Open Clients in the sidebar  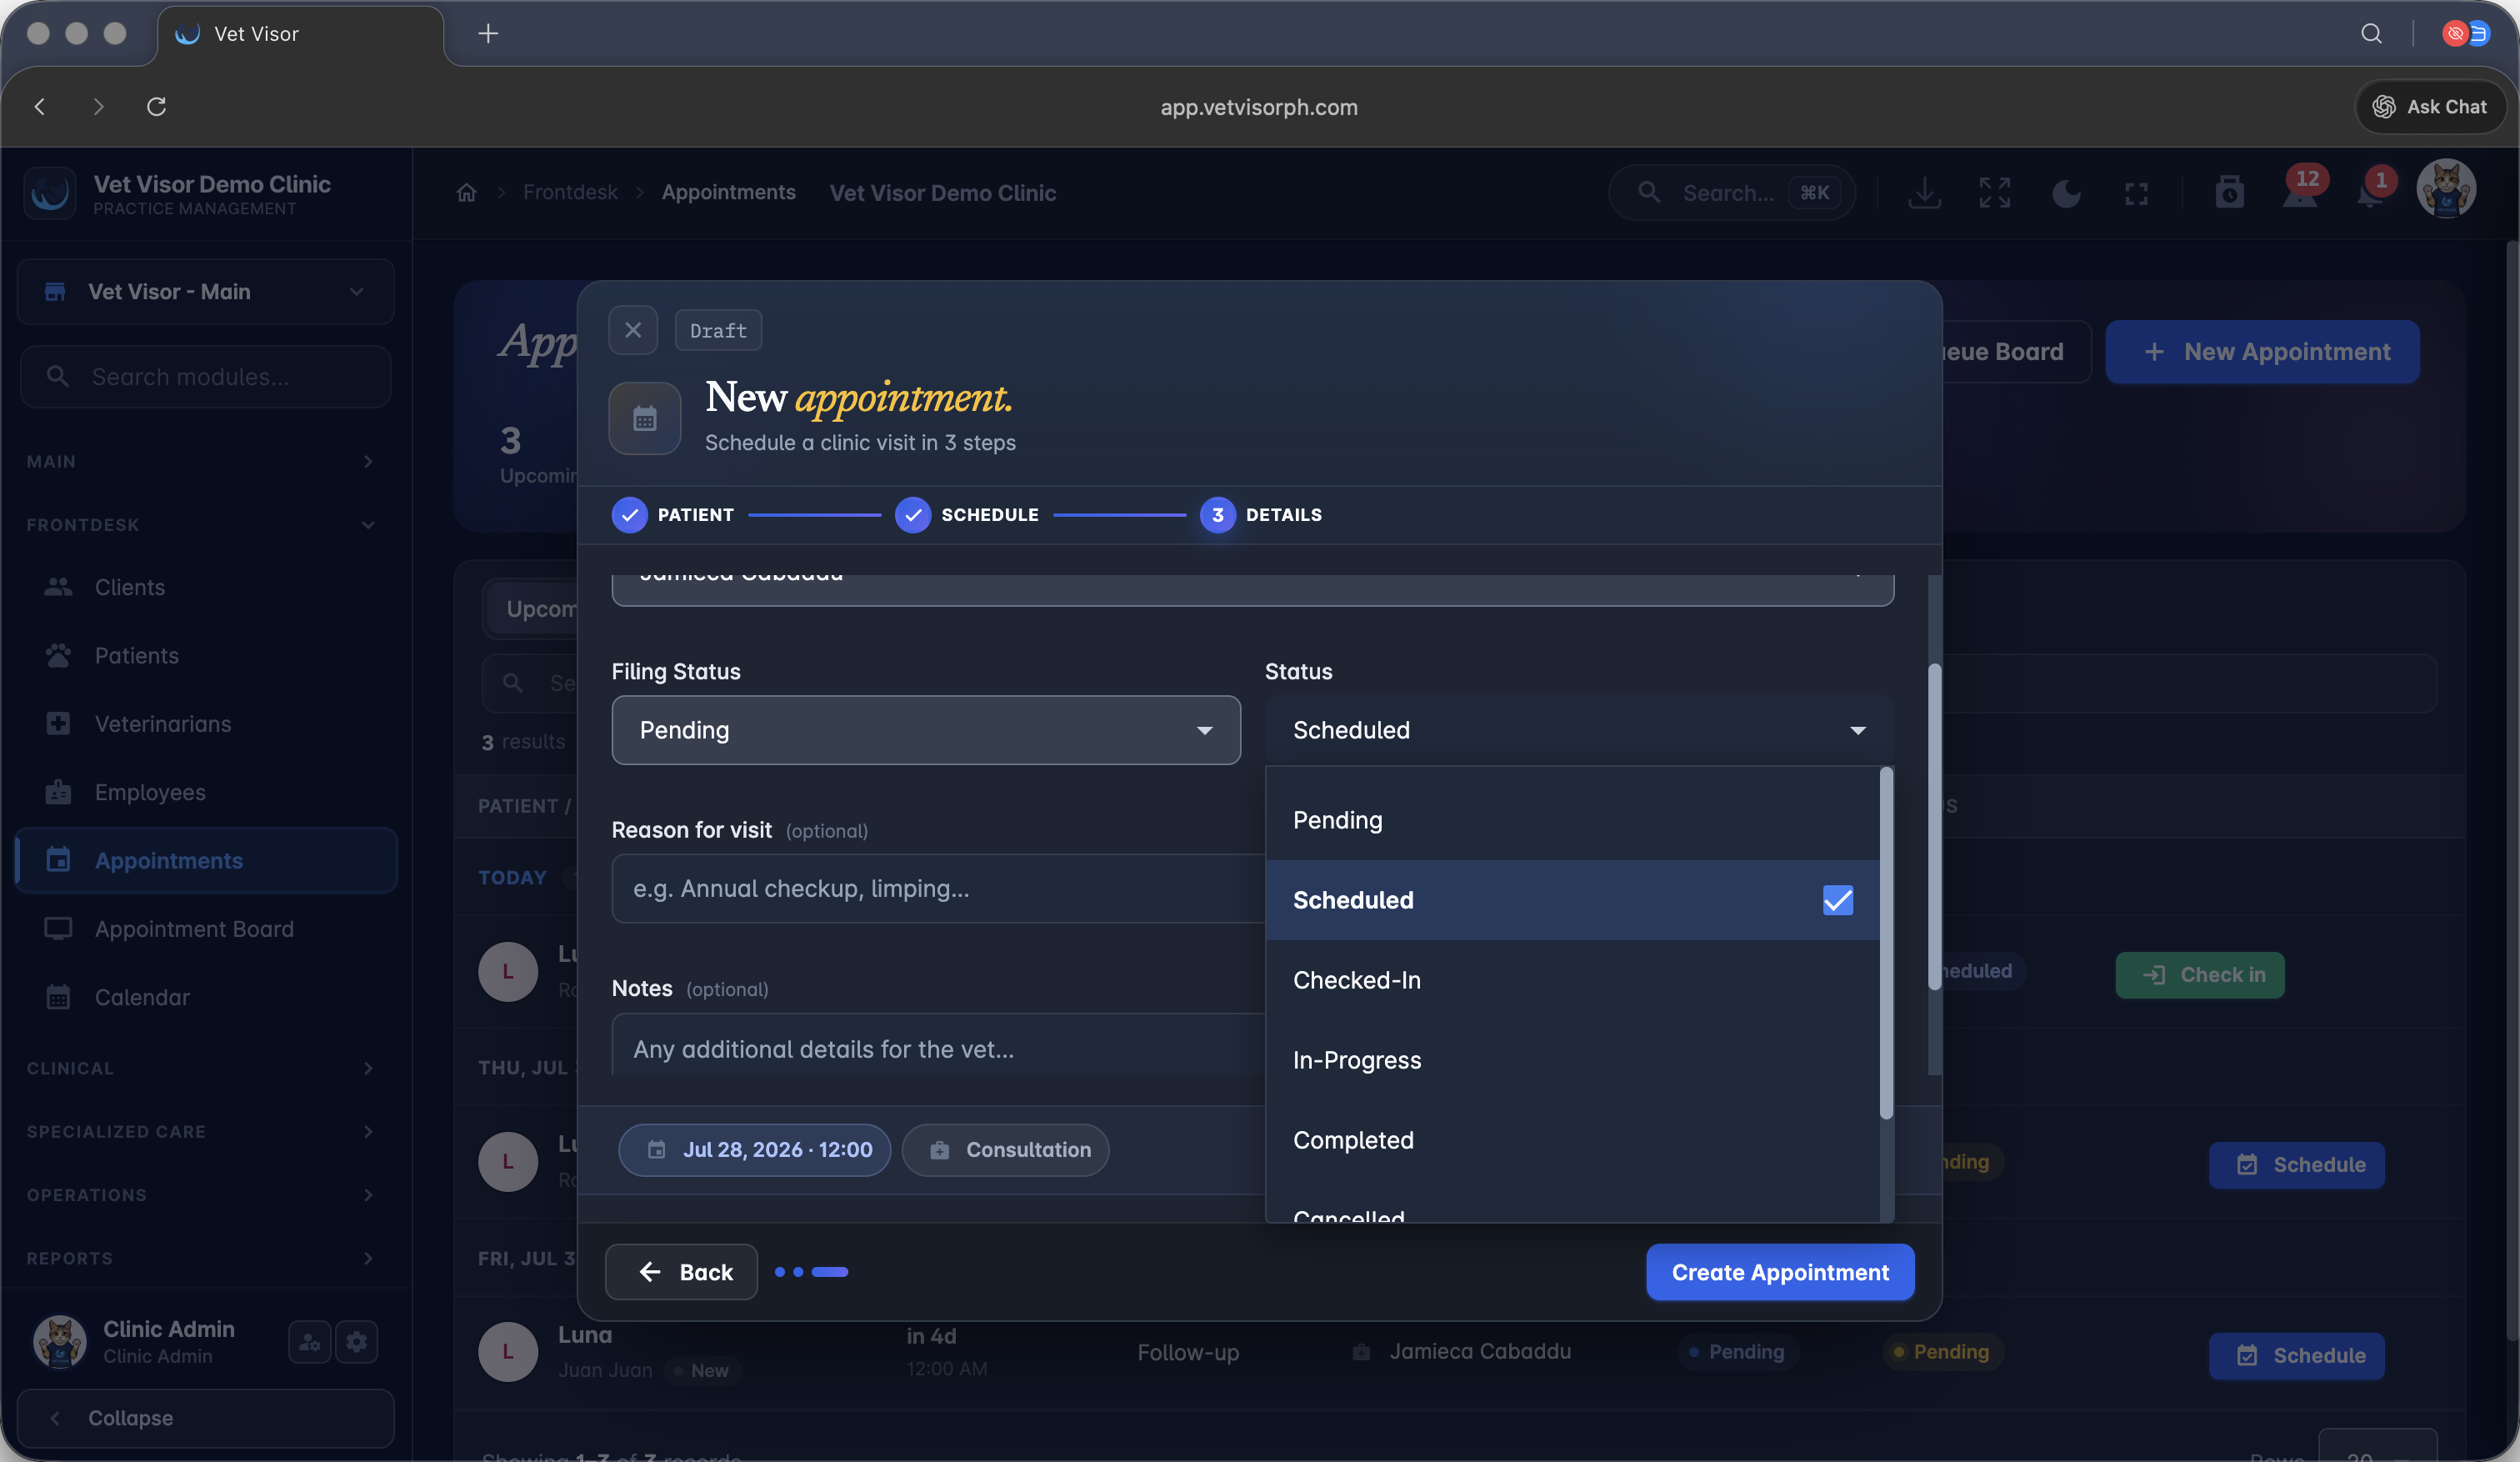tap(206, 587)
